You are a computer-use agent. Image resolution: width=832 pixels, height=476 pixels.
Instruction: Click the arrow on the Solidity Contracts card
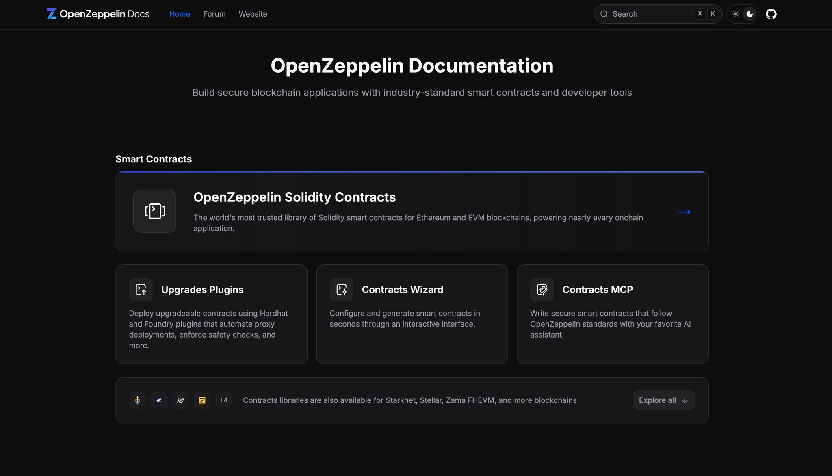point(684,212)
